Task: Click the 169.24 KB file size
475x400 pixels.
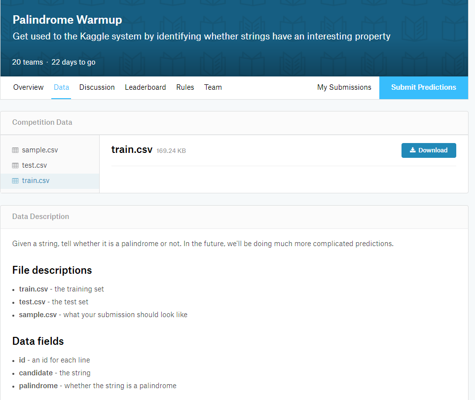Action: coord(171,151)
